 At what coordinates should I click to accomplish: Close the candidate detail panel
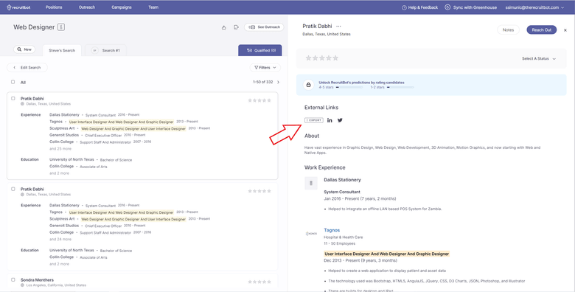coord(565,30)
